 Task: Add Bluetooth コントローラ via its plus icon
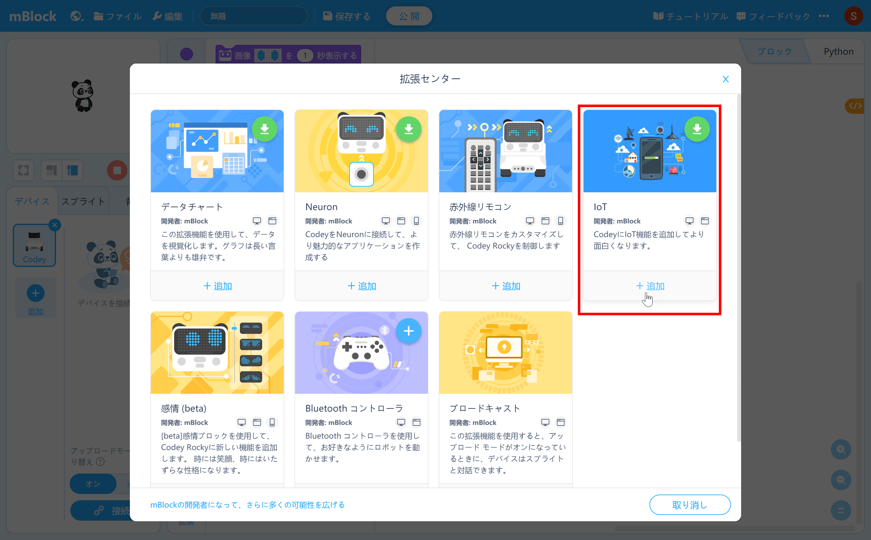click(409, 331)
